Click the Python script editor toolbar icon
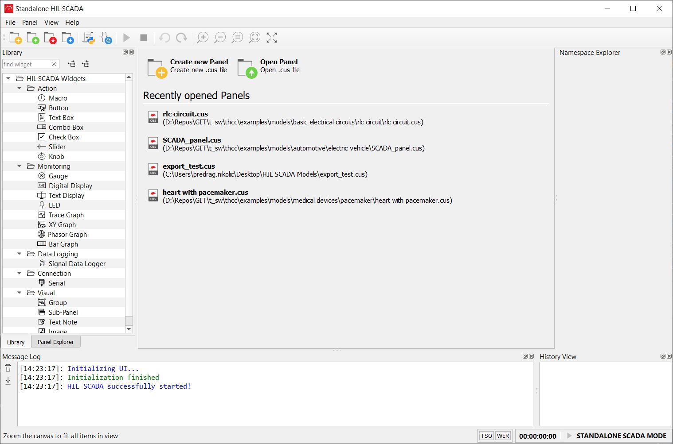 point(89,38)
